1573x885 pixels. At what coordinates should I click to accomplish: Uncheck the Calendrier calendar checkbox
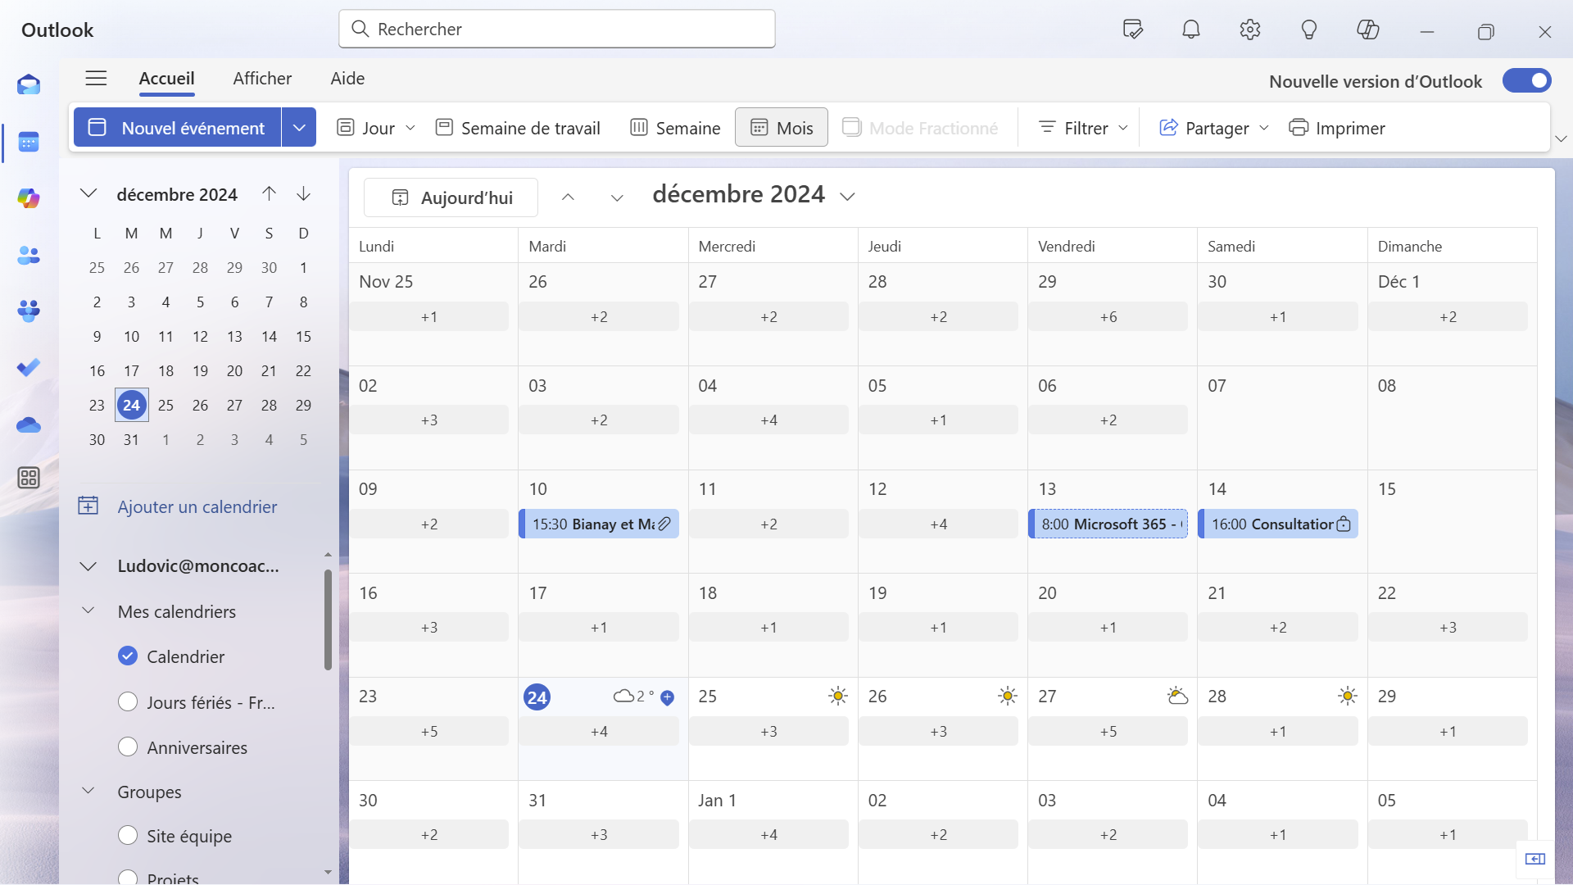[x=128, y=656]
